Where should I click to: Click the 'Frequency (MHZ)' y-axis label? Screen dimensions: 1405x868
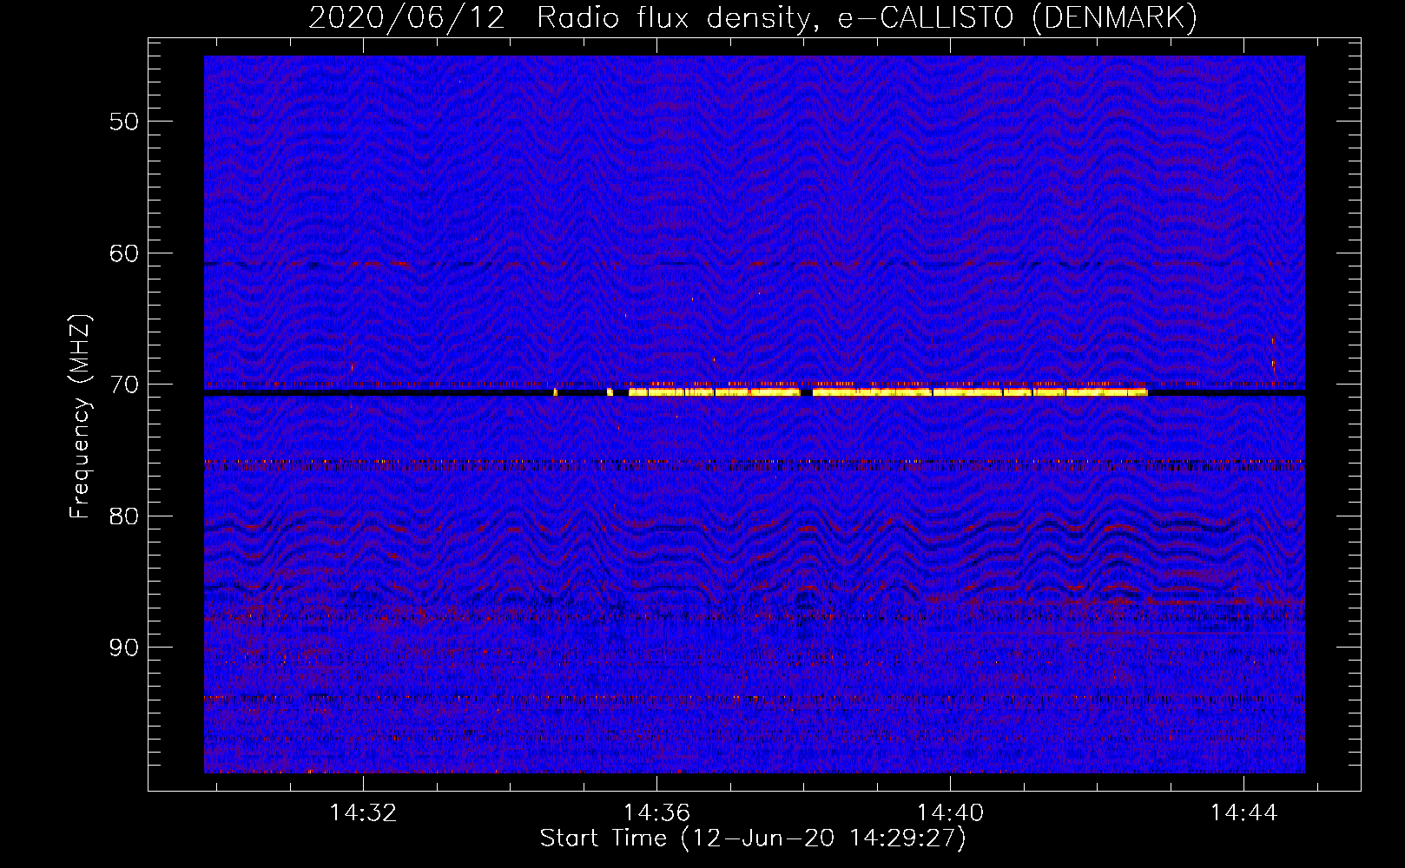[x=79, y=417]
